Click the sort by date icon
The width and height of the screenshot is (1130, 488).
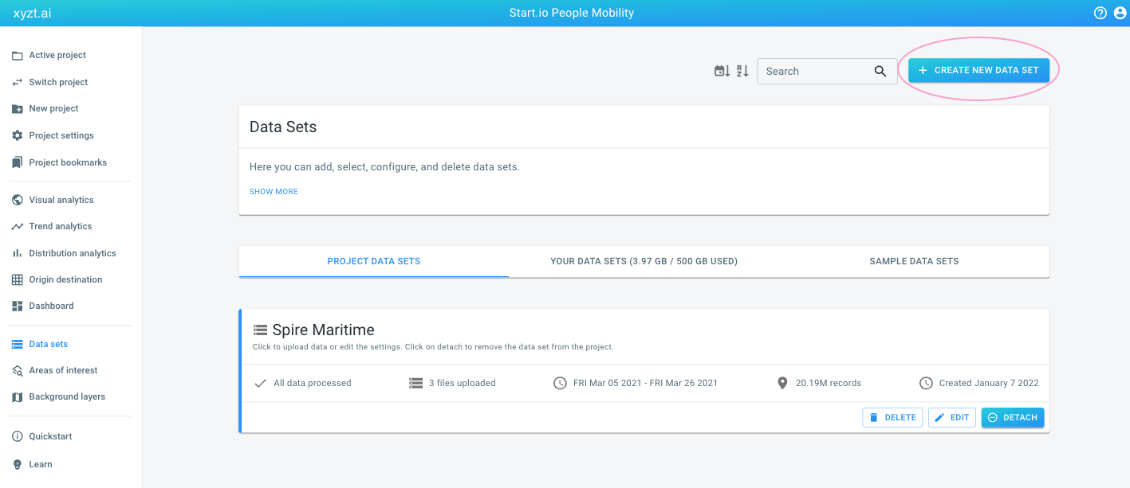coord(722,71)
